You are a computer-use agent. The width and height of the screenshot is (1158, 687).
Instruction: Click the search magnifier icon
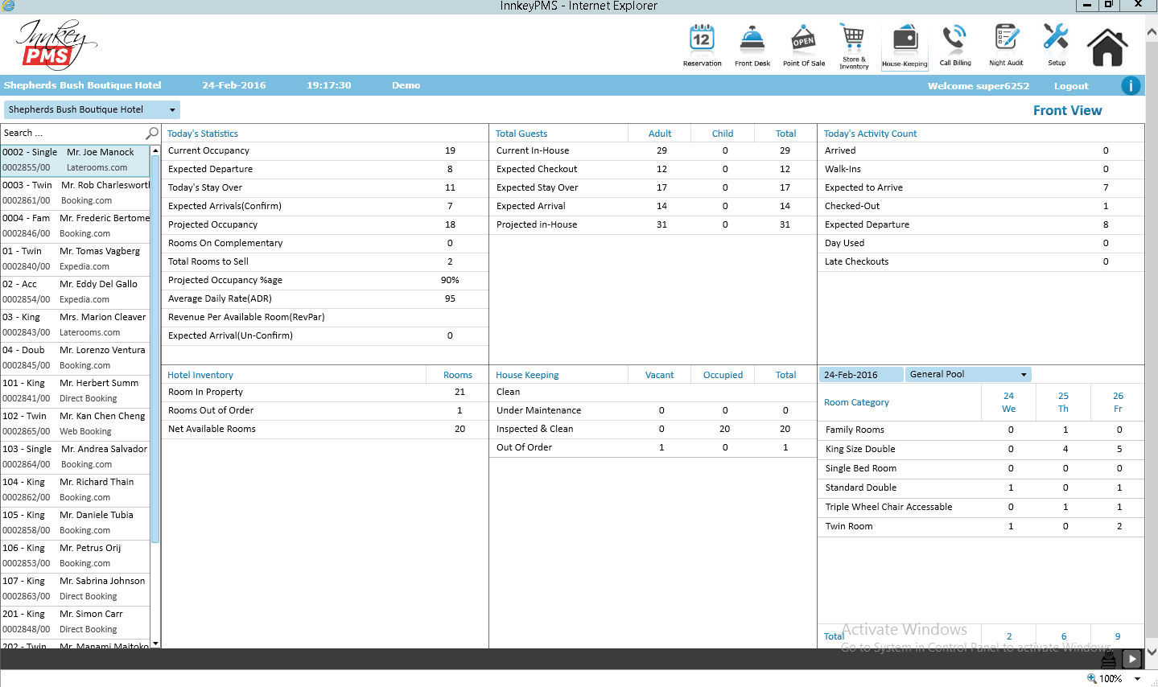[151, 133]
